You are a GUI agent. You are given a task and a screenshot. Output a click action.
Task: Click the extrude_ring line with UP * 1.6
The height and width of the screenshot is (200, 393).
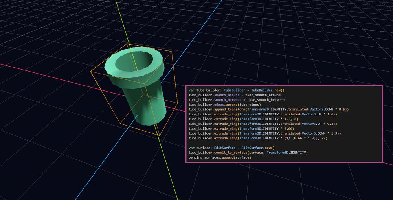[263, 114]
